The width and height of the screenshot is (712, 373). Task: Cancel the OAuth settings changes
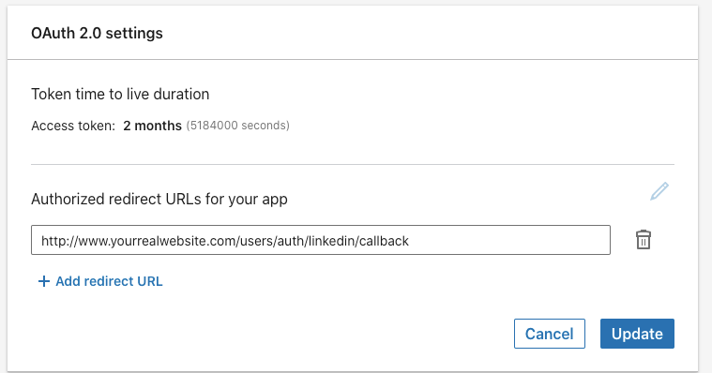pyautogui.click(x=550, y=334)
